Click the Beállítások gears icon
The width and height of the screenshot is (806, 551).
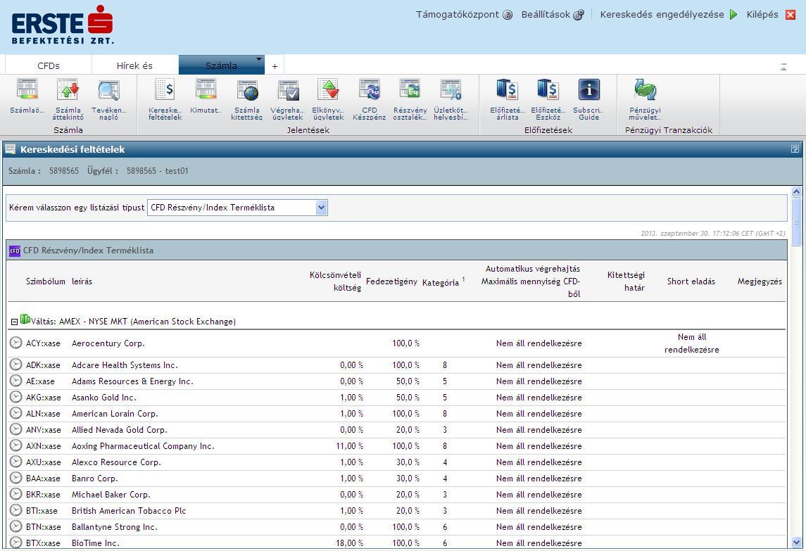click(579, 15)
